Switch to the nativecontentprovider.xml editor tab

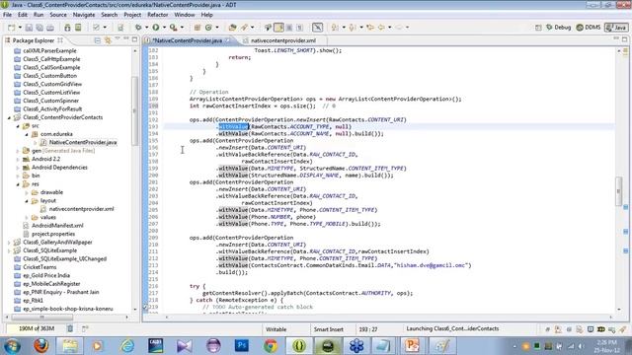click(x=283, y=40)
